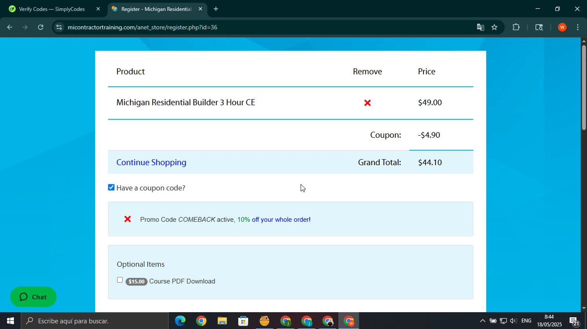Click the Optional Items heading

point(140,264)
